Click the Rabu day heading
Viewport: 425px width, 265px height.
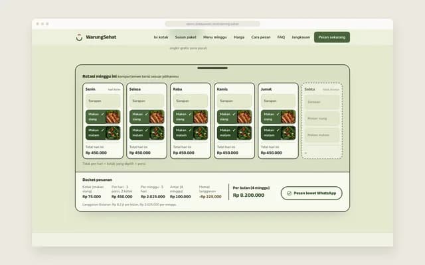(177, 89)
